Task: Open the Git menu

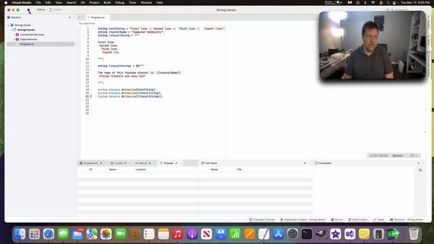Action: [x=83, y=3]
